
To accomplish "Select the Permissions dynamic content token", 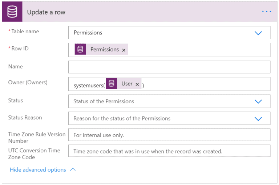I will (104, 50).
